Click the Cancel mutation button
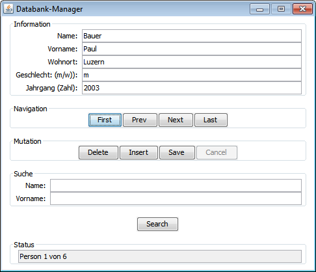 pos(217,152)
